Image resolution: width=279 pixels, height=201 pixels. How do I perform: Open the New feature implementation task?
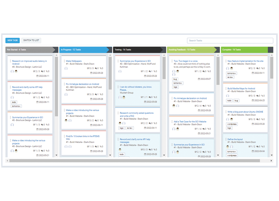[245, 61]
